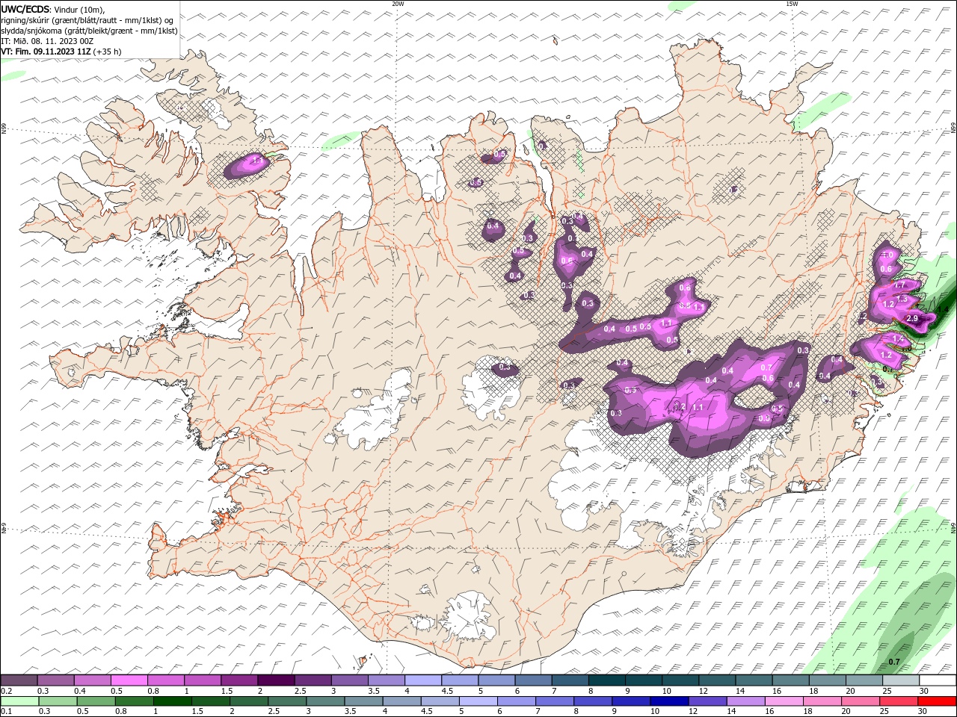Click the pale green 0.1–0.3 legend swatch
The image size is (957, 717).
pos(19,701)
